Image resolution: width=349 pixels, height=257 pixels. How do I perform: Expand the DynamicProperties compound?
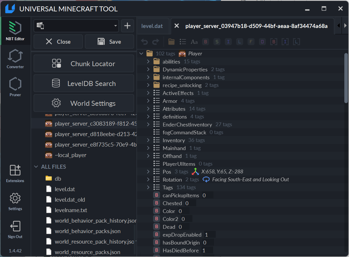148,69
